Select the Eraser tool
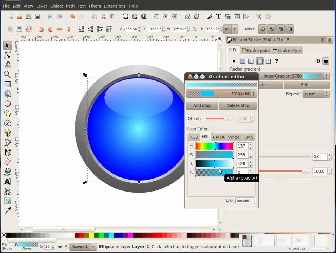Image resolution: width=336 pixels, height=253 pixels. tap(7, 162)
